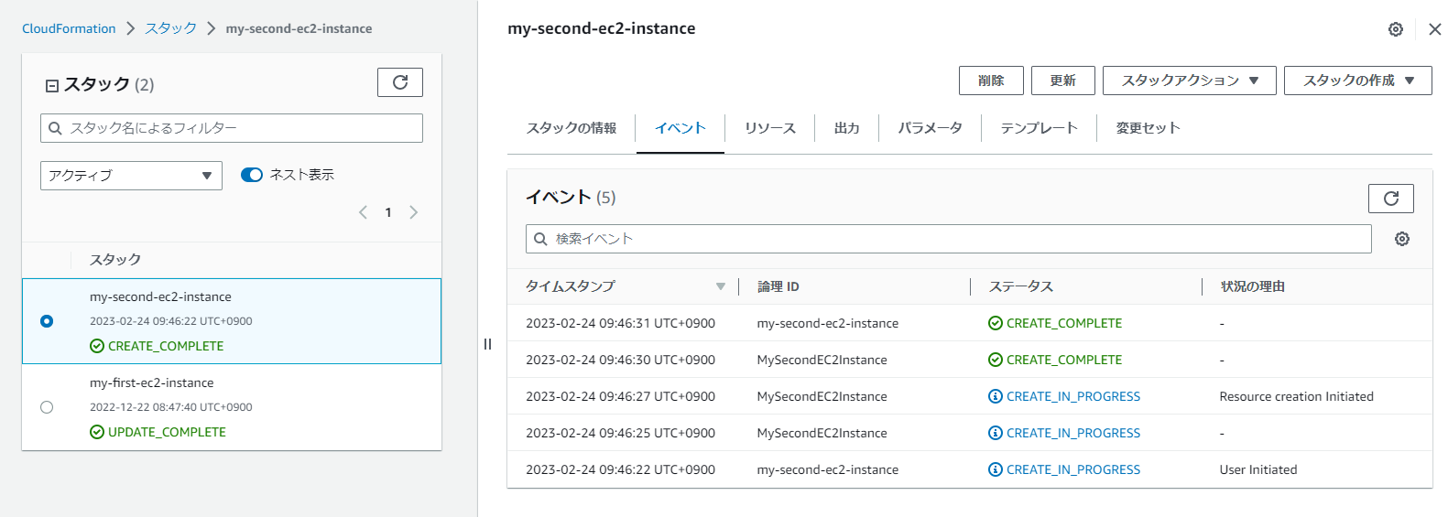
Task: Switch to the リソース tab
Action: [x=769, y=128]
